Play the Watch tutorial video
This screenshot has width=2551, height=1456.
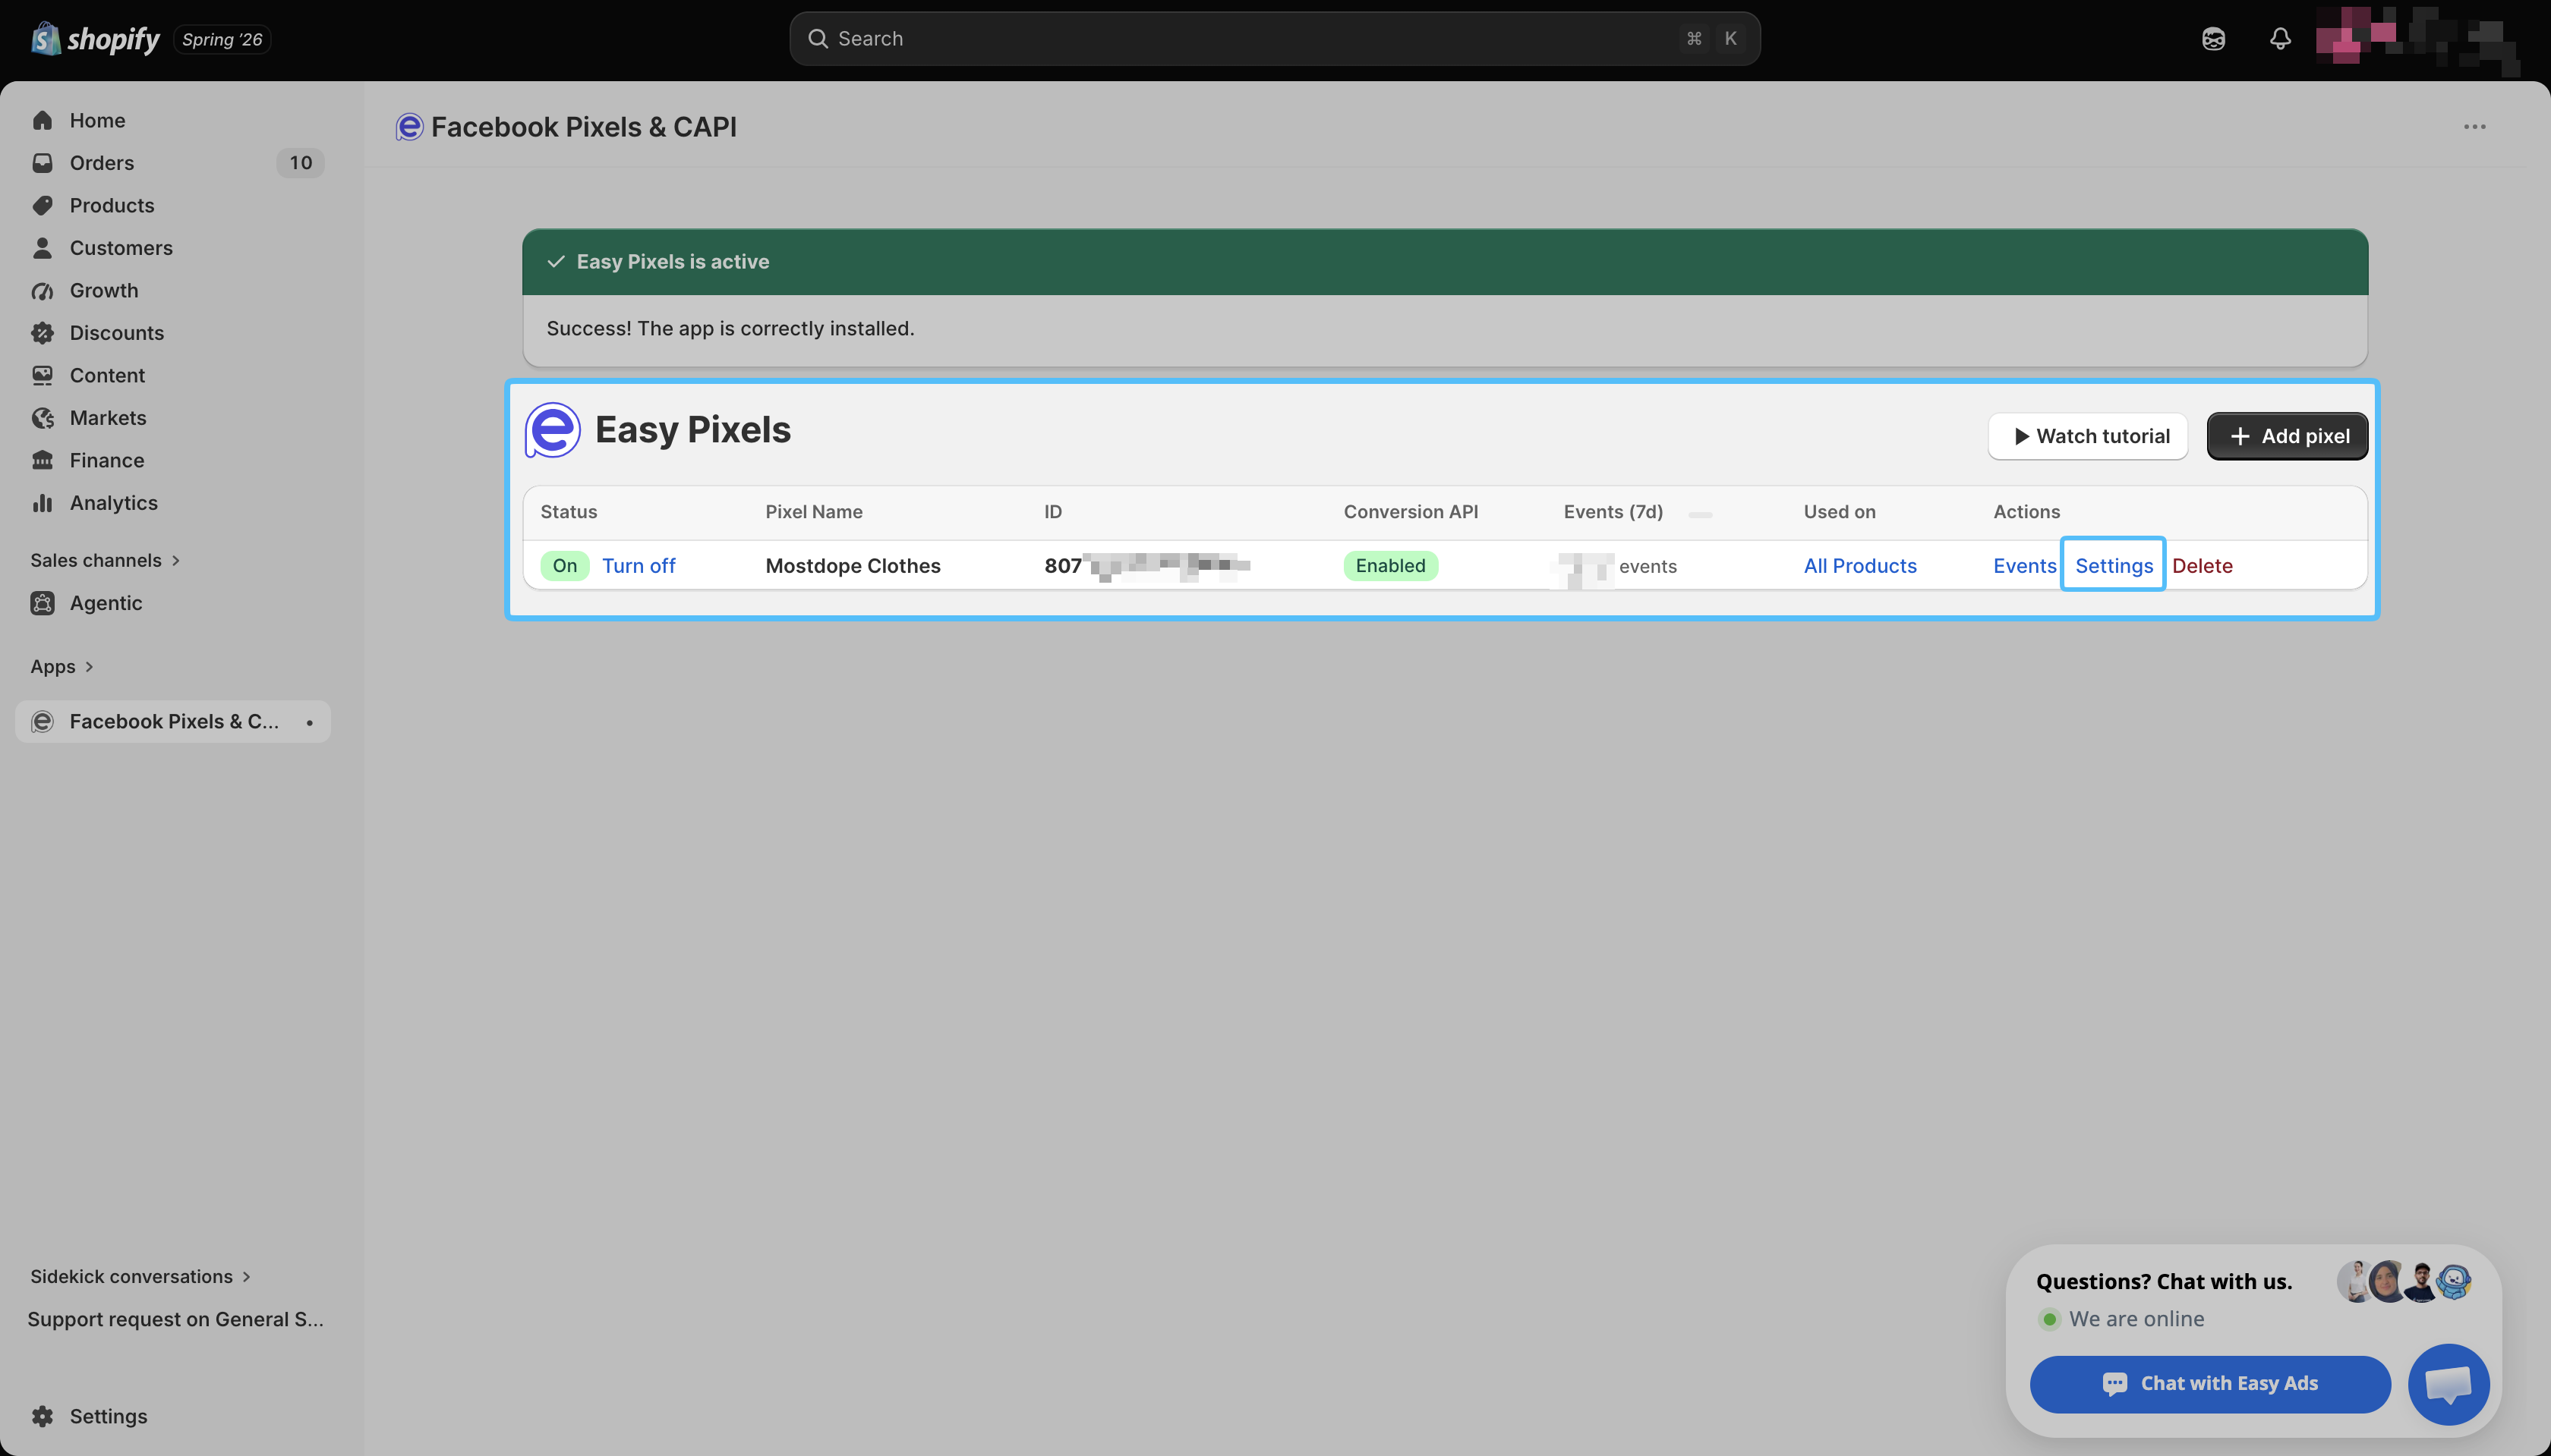[2088, 436]
